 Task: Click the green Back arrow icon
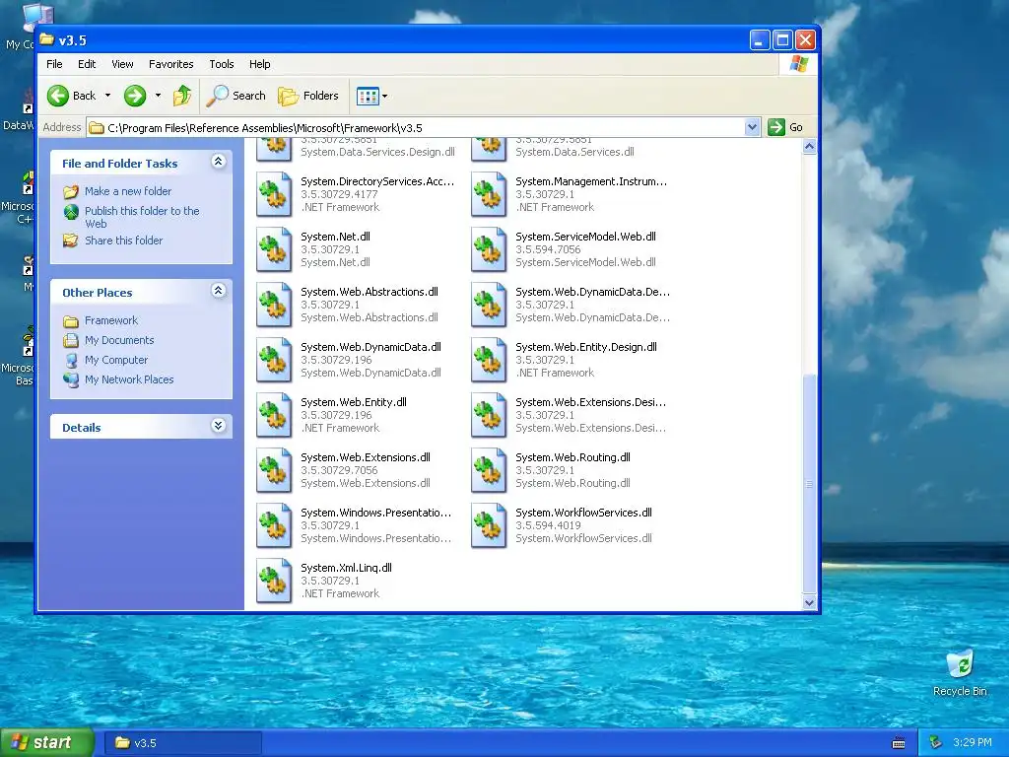click(x=58, y=96)
